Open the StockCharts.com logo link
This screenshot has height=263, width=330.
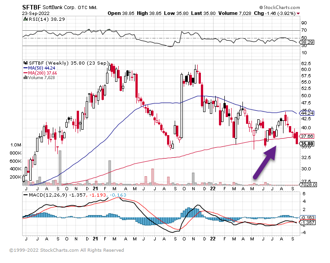click(279, 7)
